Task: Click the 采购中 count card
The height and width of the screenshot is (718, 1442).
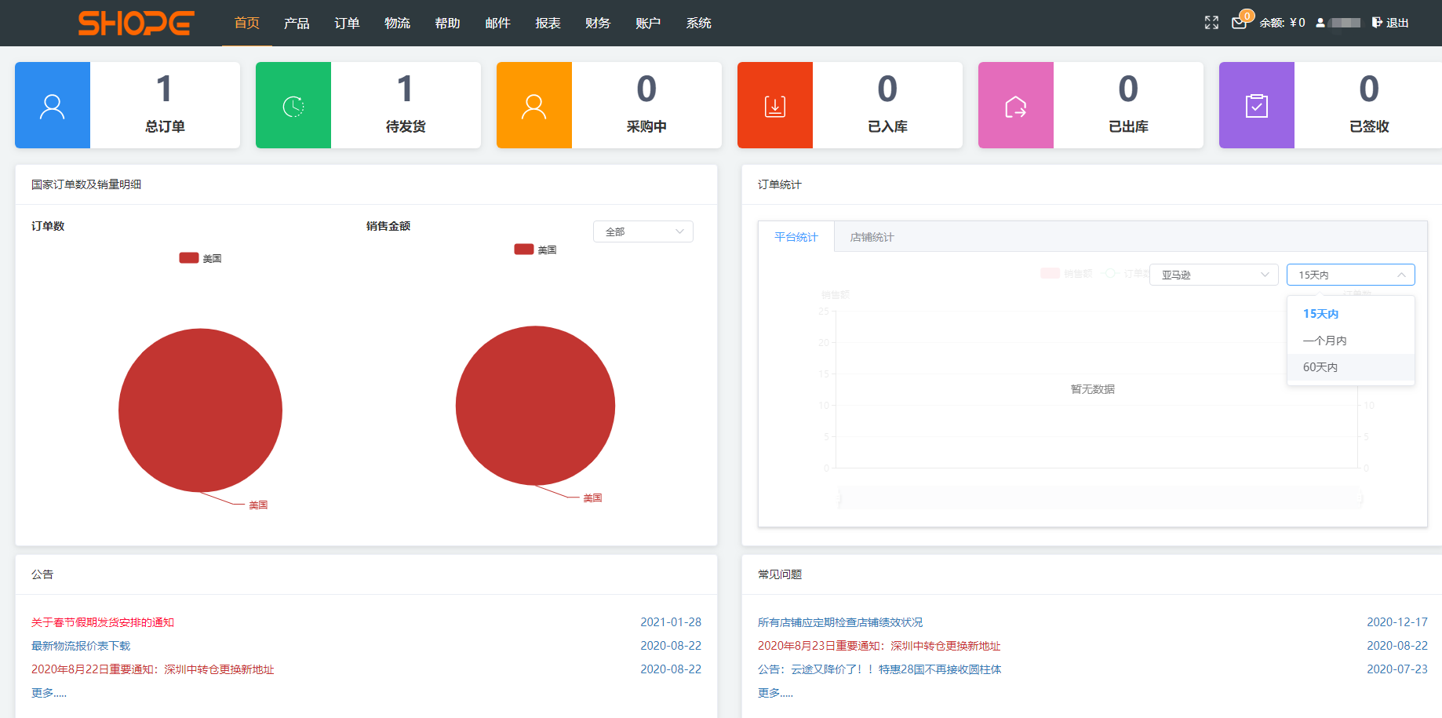Action: pyautogui.click(x=609, y=105)
